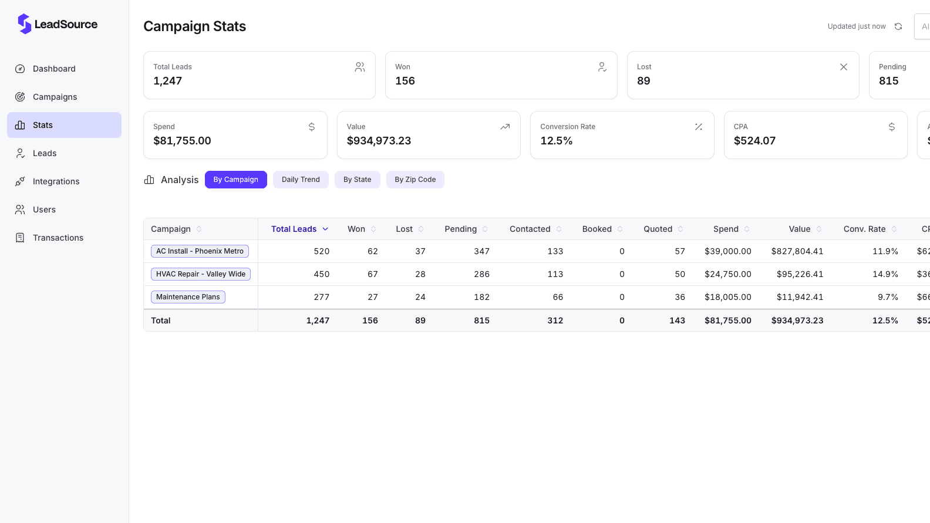Image resolution: width=930 pixels, height=523 pixels.
Task: Sort table by Conv. Rate column
Action: pyautogui.click(x=871, y=229)
